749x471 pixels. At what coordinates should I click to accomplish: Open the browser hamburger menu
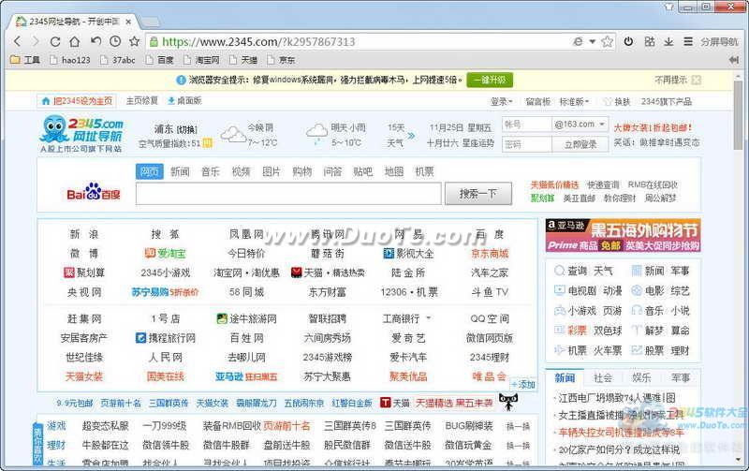688,41
